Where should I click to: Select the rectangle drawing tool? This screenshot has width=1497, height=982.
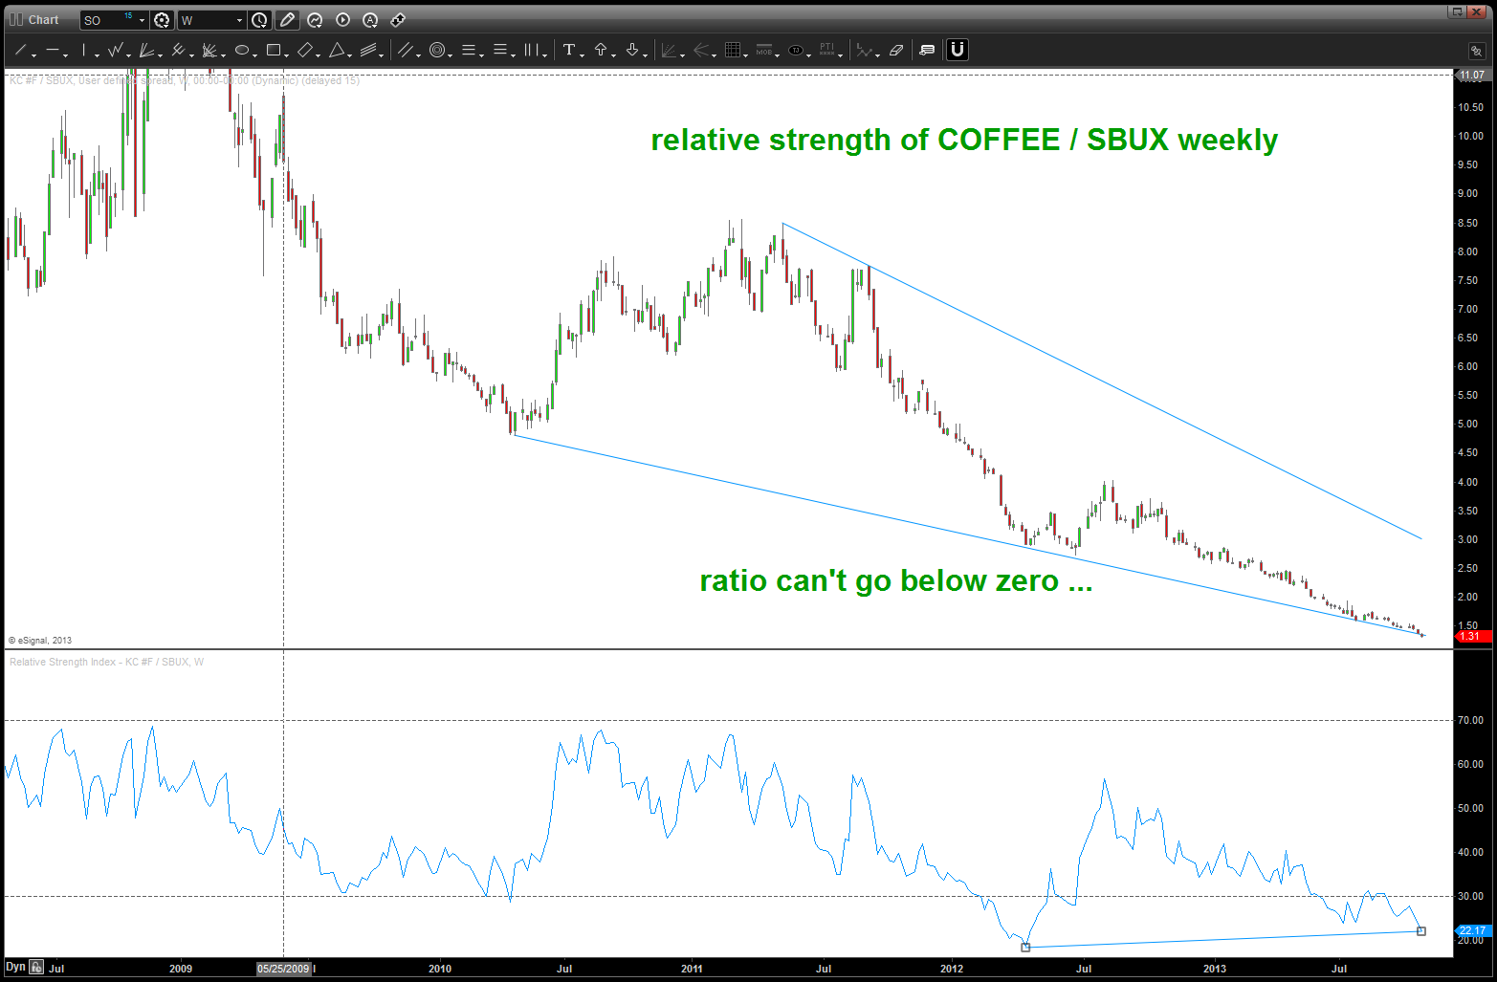click(x=274, y=50)
